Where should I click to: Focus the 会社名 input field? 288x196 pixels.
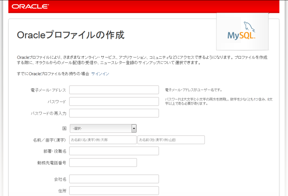click(x=114, y=179)
